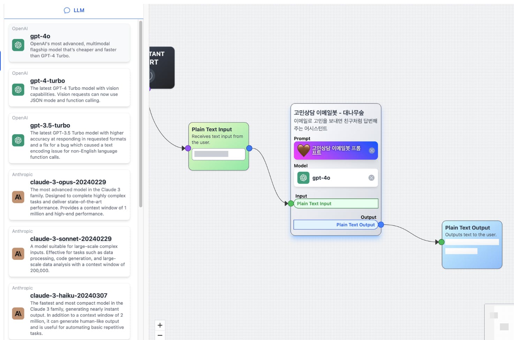
Task: Click the Plain Text Input node title
Action: click(x=212, y=129)
